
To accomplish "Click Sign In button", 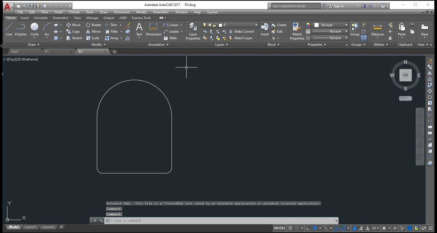I will click(x=336, y=6).
